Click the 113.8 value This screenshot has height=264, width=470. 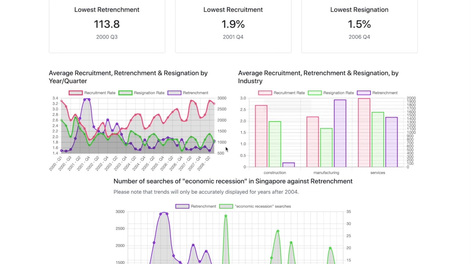[107, 24]
